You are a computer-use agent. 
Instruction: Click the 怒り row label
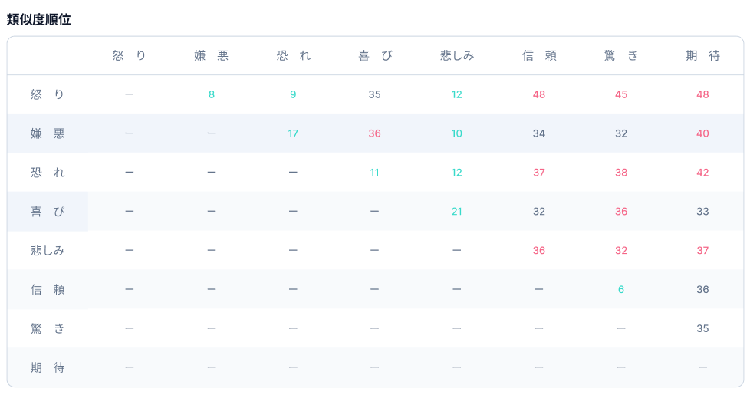point(48,94)
